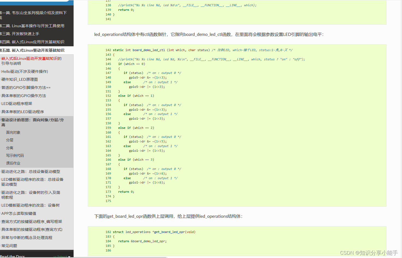Image resolution: width=402 pixels, height=258 pixels.
Task: Open chapter 第三篇. 开发板快速上手
Action: (x=20, y=34)
